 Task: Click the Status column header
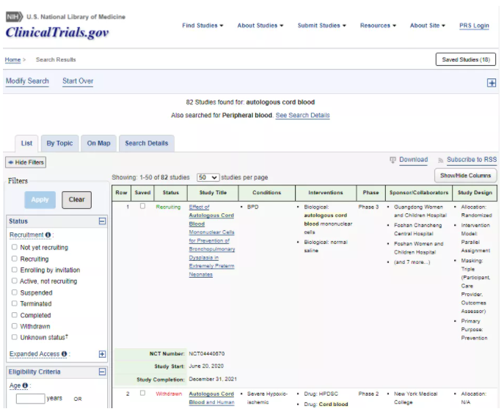click(171, 193)
